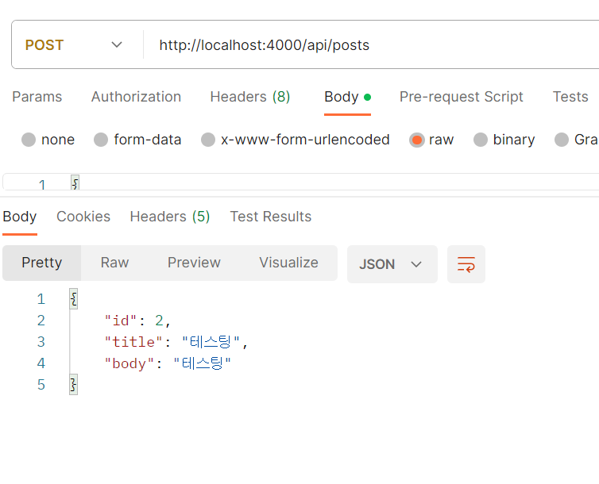The height and width of the screenshot is (484, 599).
Task: Switch response view to Pretty
Action: 41,263
